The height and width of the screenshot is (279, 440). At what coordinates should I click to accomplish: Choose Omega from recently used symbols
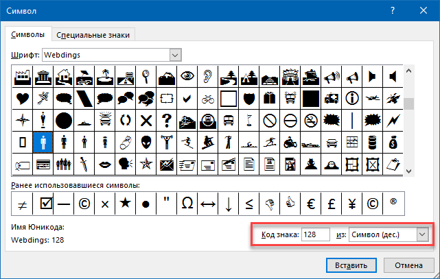point(187,204)
